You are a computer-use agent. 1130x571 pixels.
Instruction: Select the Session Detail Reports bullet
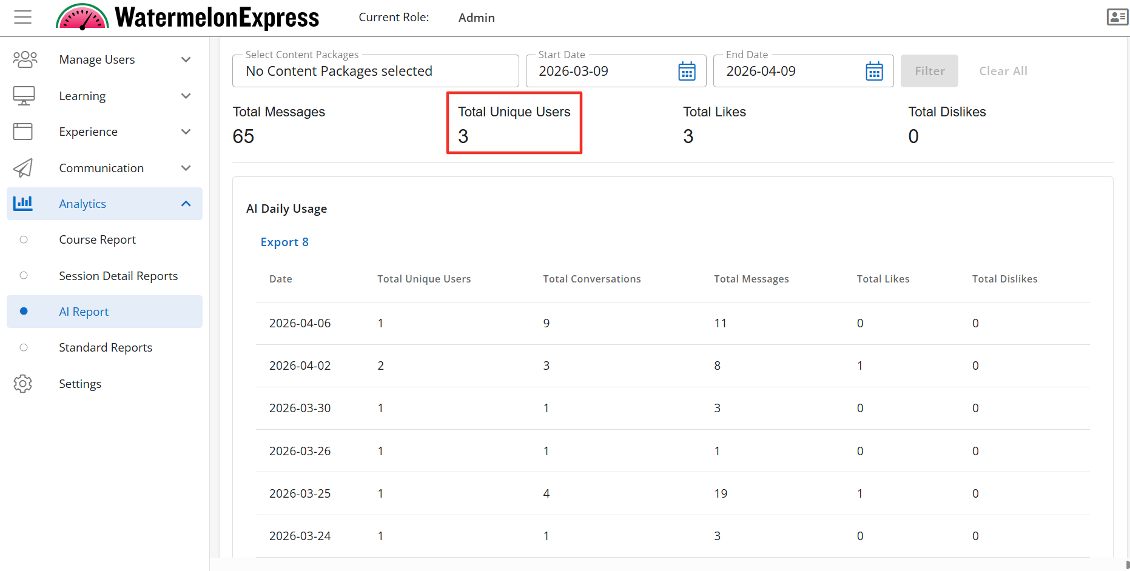click(24, 276)
